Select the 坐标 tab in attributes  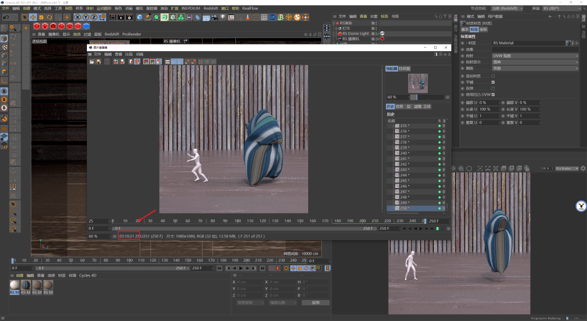pos(483,29)
